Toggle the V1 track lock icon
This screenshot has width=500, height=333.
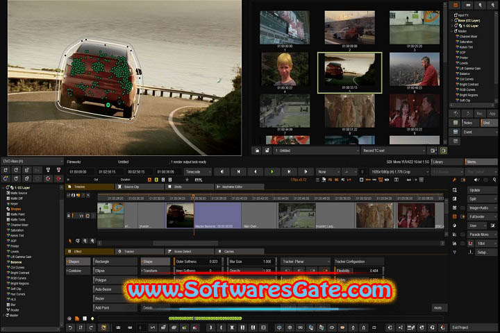[68, 216]
